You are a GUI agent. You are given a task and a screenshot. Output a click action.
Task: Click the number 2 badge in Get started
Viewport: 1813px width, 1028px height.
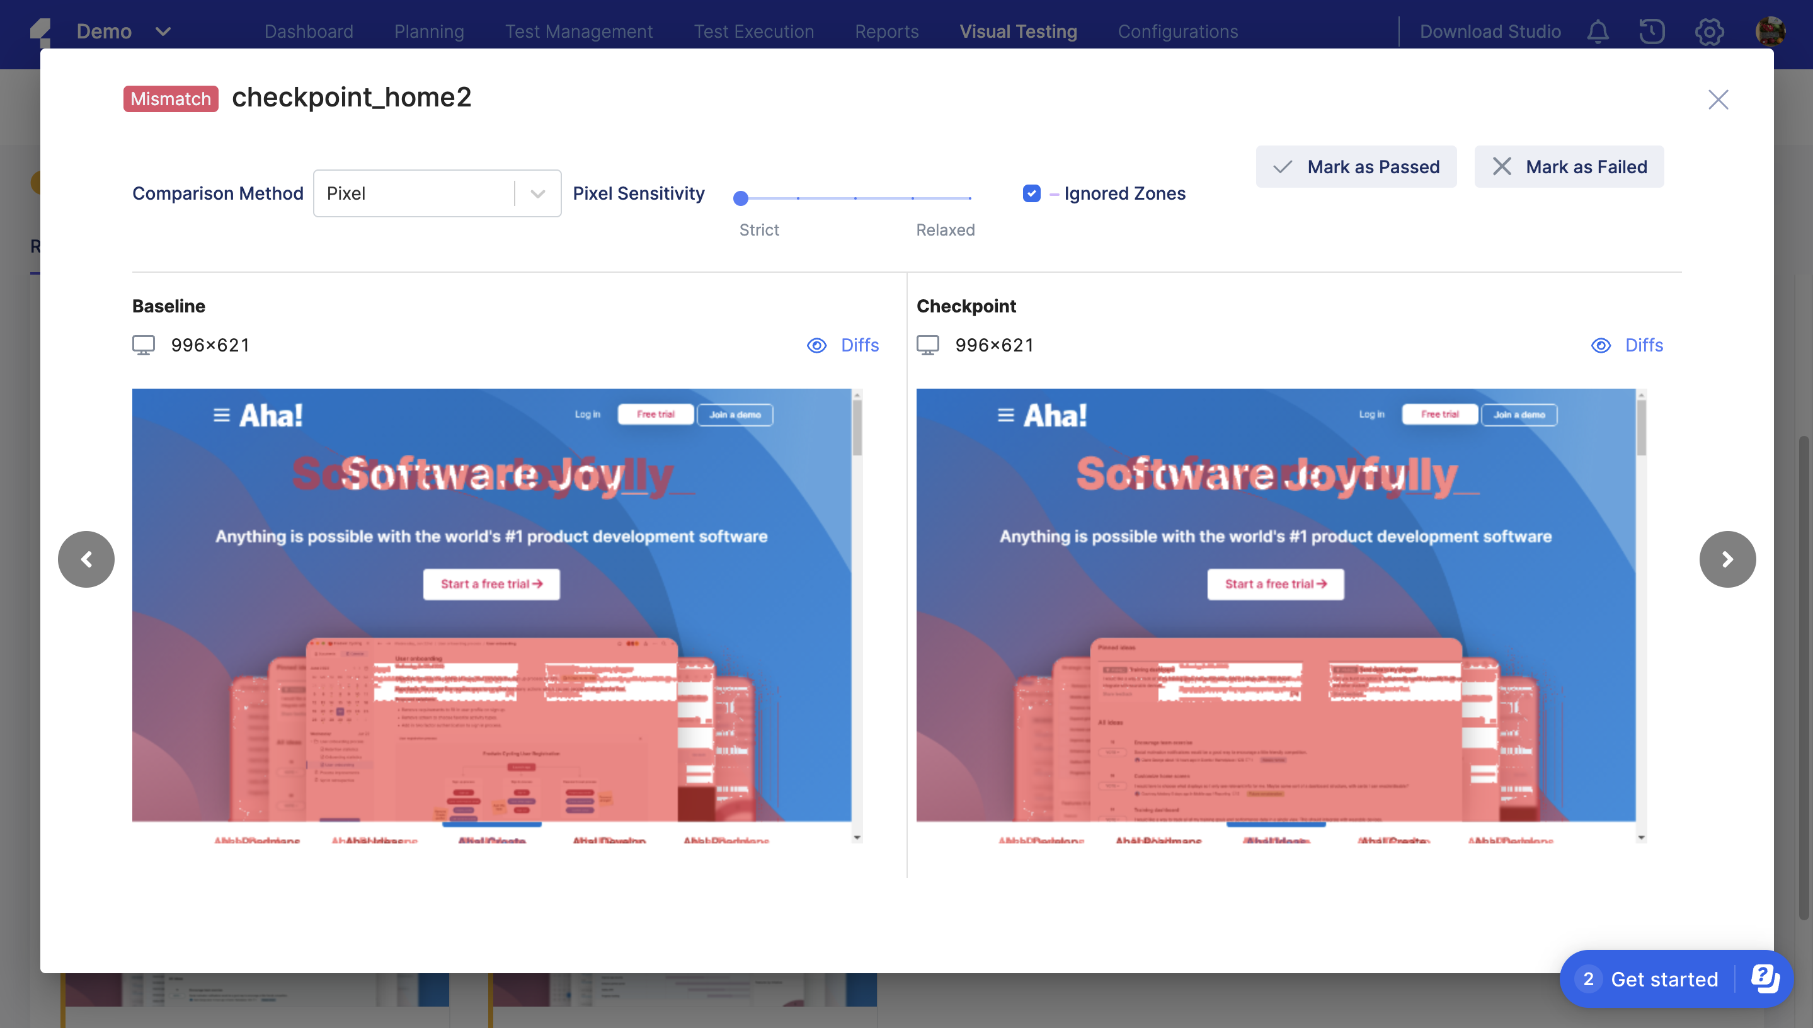click(x=1589, y=979)
